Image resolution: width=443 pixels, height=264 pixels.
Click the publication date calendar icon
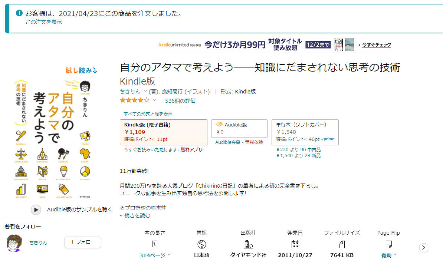(295, 244)
